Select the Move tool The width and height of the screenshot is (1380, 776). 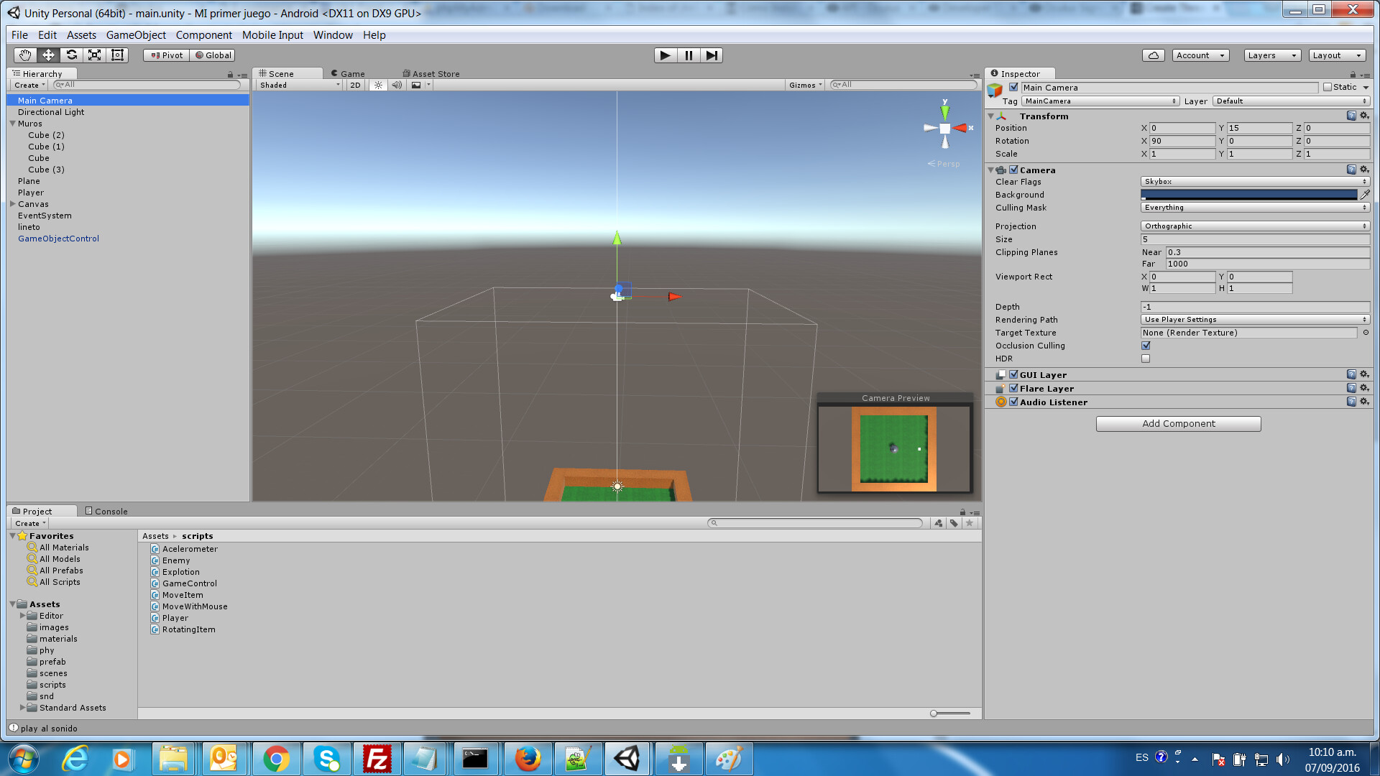coord(48,55)
